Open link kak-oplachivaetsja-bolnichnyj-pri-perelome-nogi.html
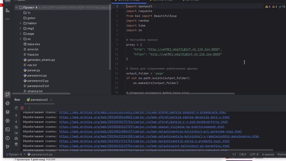This screenshot has height=161, width=286. pos(151,131)
